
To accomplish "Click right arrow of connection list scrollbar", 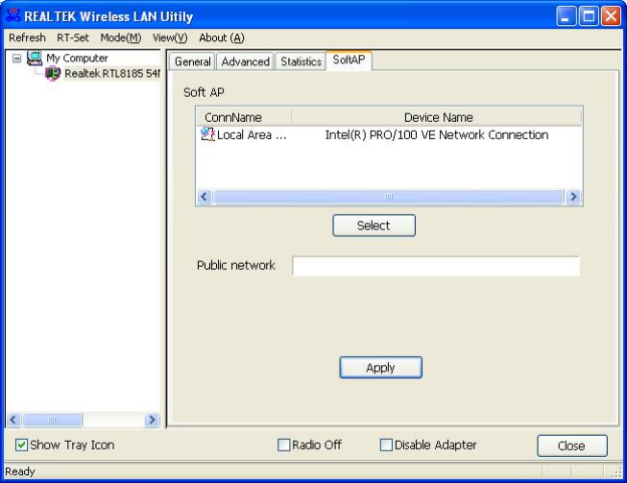I will [x=573, y=196].
